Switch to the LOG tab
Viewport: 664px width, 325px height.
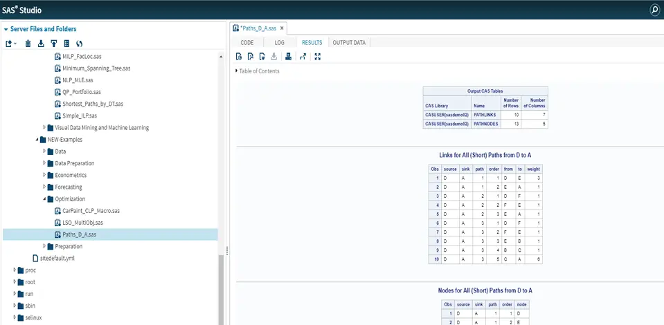(x=280, y=42)
